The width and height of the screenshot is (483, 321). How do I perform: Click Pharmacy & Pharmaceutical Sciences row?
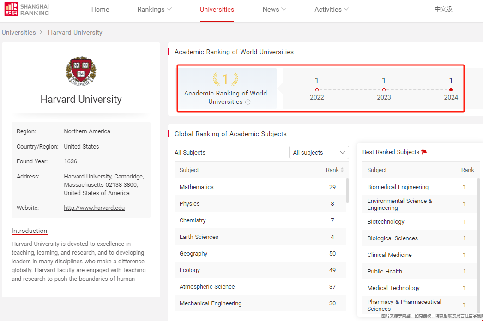pos(419,305)
